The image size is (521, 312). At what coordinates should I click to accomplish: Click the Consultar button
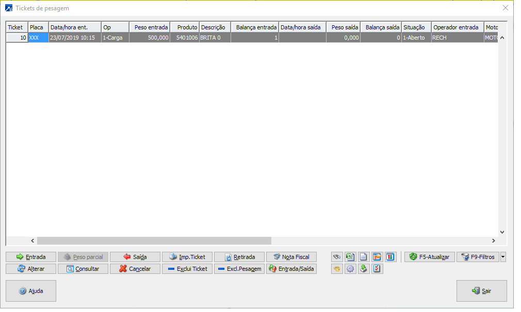pyautogui.click(x=83, y=269)
